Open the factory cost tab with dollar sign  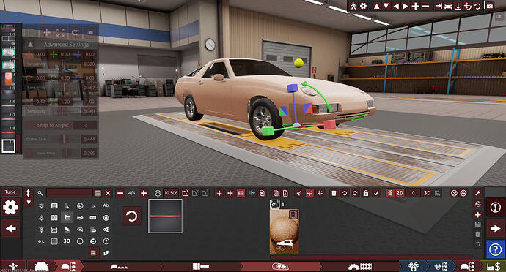494,267
